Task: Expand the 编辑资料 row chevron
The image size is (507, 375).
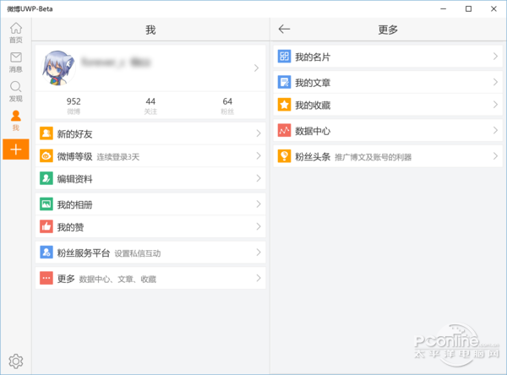Action: click(258, 179)
